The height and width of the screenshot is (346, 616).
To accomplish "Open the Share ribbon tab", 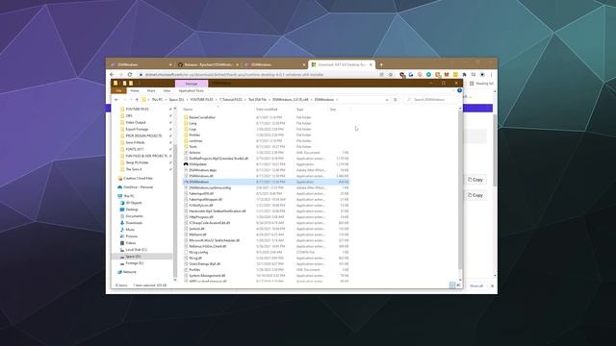I will click(151, 90).
